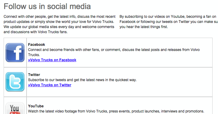The image size is (218, 114).
Task: Click the "product updates or simply show" line
Action: (x=59, y=22)
